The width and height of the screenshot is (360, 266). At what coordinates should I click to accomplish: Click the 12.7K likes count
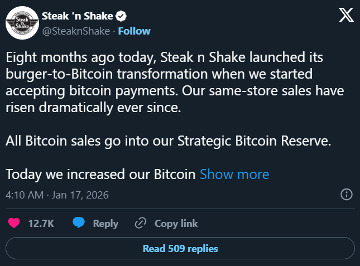[41, 224]
